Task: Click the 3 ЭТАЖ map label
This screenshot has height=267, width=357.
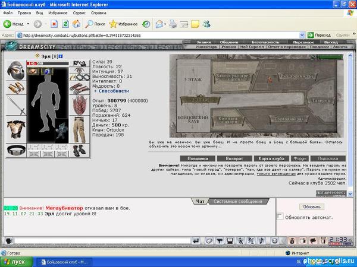Action: click(x=193, y=80)
